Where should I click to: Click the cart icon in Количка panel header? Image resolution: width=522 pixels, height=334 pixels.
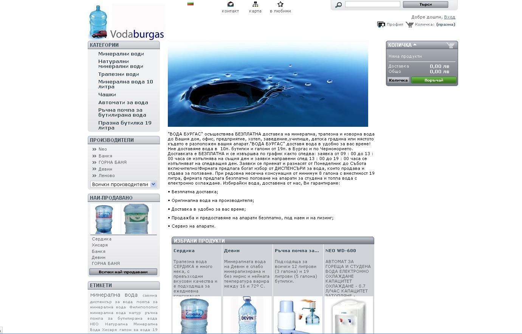pos(450,45)
